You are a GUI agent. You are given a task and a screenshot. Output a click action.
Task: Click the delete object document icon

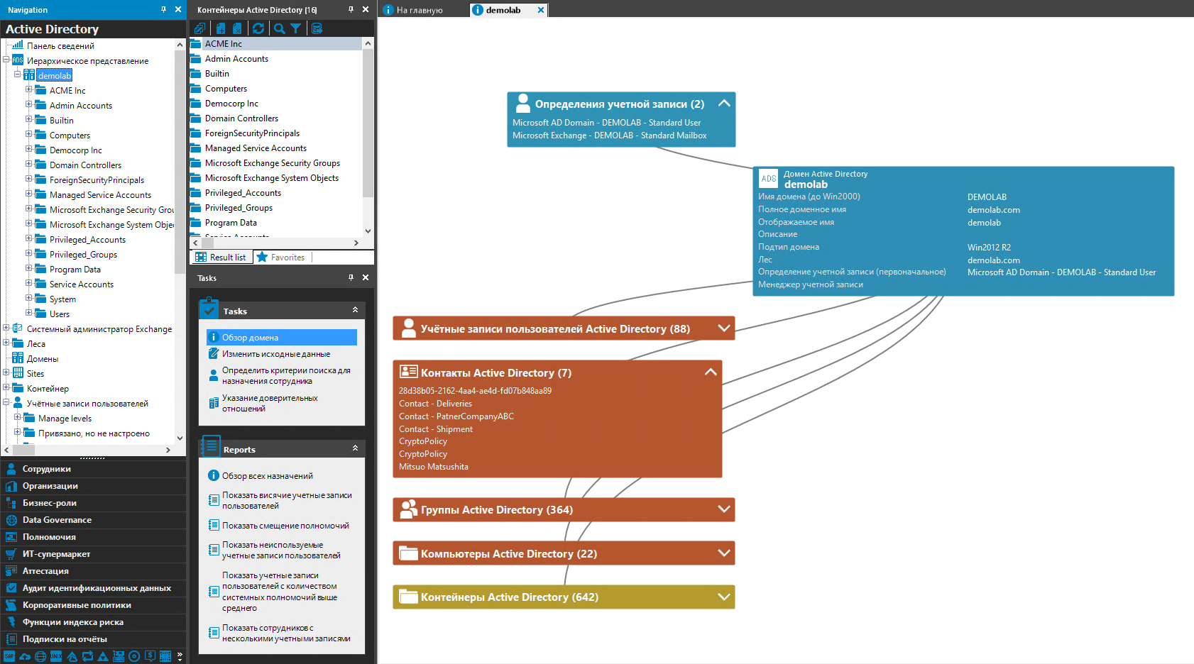click(x=237, y=28)
